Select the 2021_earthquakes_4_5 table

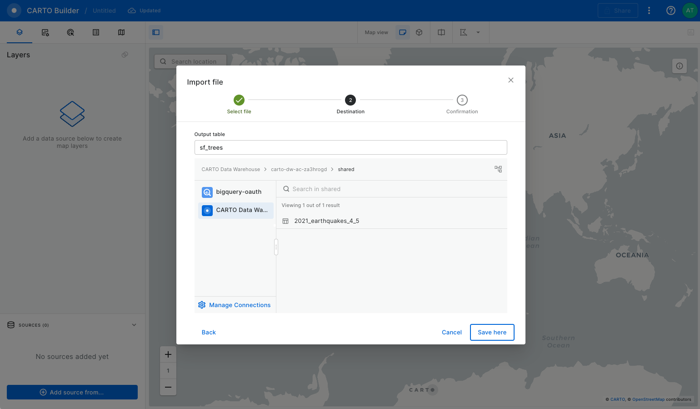326,221
